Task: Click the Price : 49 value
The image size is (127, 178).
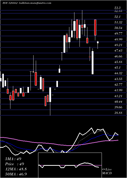Action: click(x=14, y=164)
